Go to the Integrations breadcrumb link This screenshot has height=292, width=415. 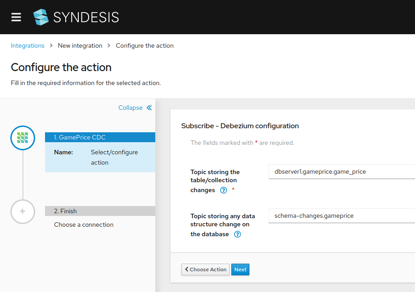(27, 45)
